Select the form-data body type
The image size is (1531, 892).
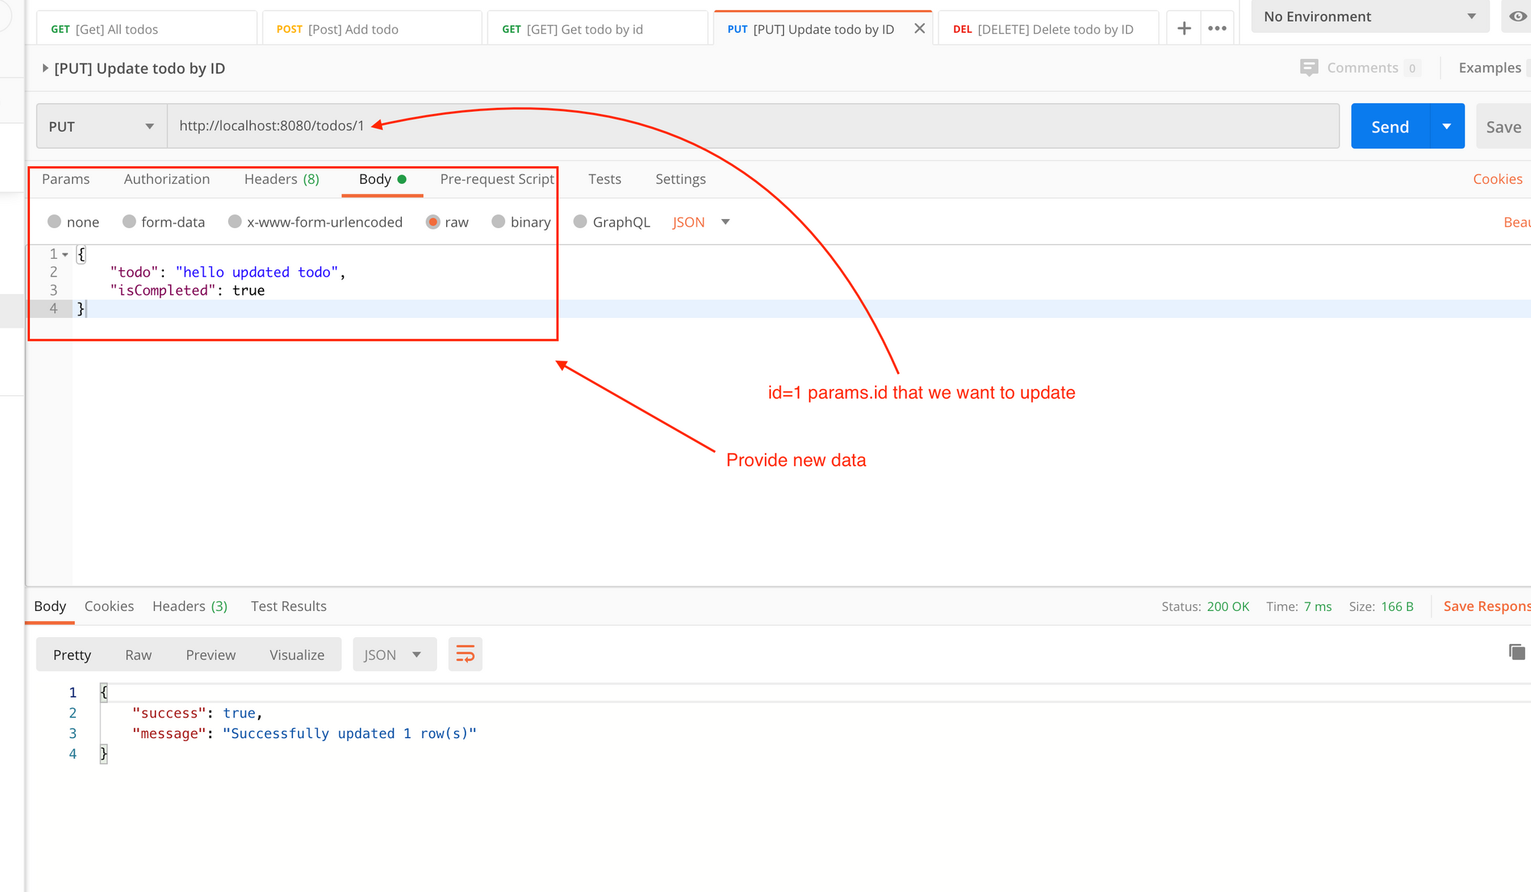coord(129,221)
